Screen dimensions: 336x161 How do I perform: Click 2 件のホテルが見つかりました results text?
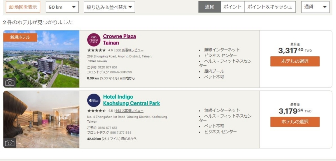(38, 22)
